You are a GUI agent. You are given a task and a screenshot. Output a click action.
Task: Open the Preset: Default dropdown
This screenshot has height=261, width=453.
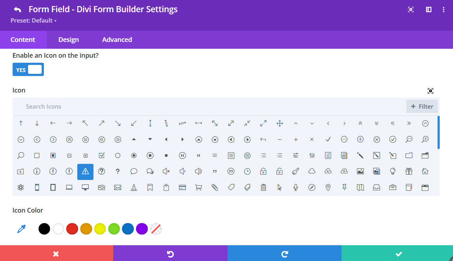click(34, 20)
